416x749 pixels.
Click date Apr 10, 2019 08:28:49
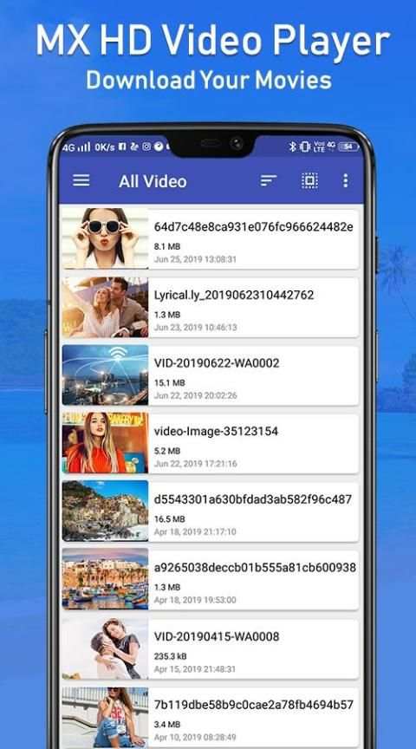tap(195, 738)
